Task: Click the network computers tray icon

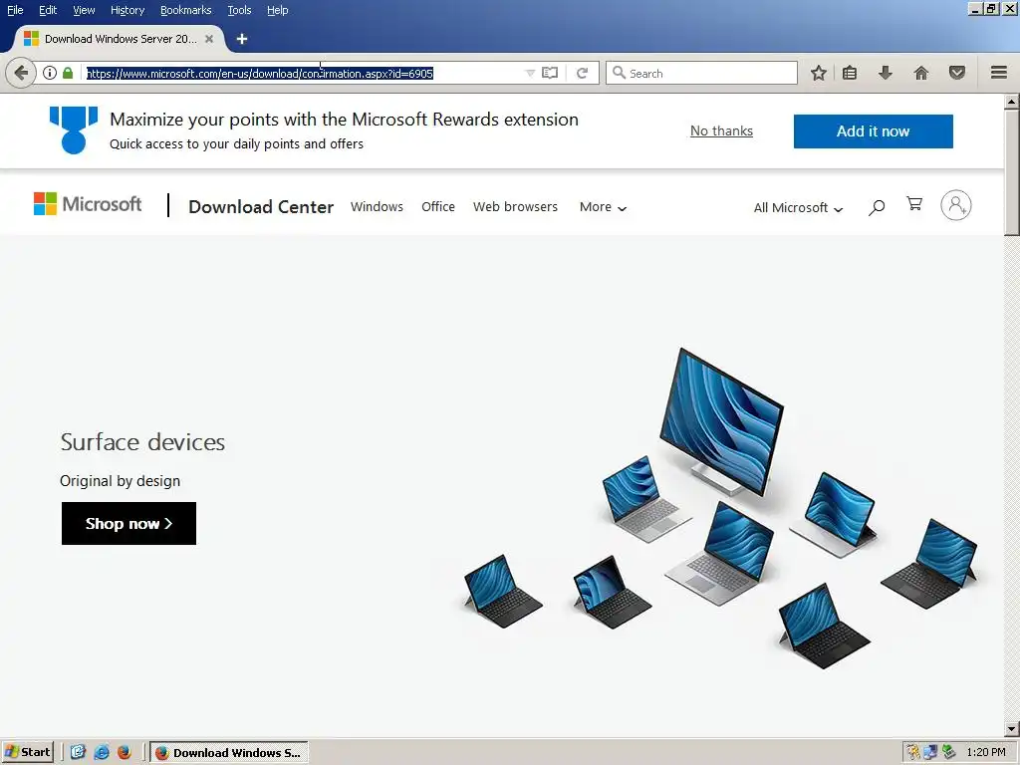Action: (930, 753)
